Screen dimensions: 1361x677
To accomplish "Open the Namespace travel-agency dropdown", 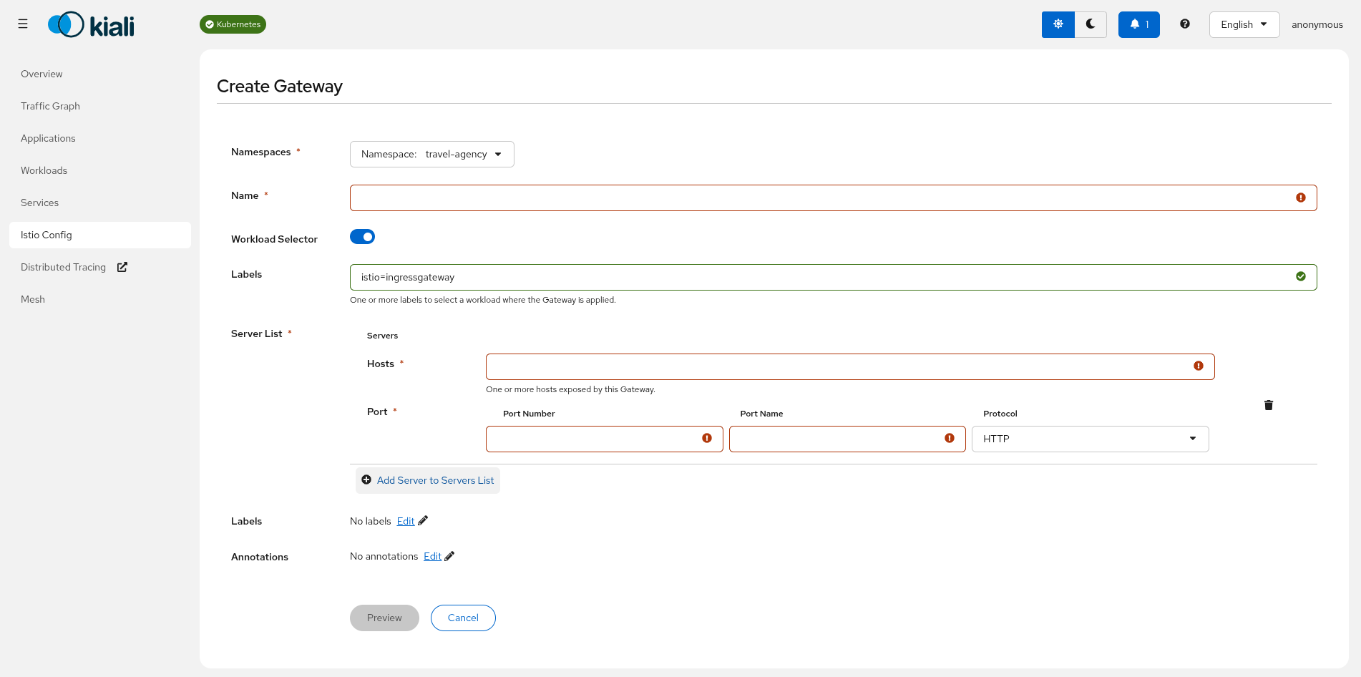I will click(x=431, y=155).
